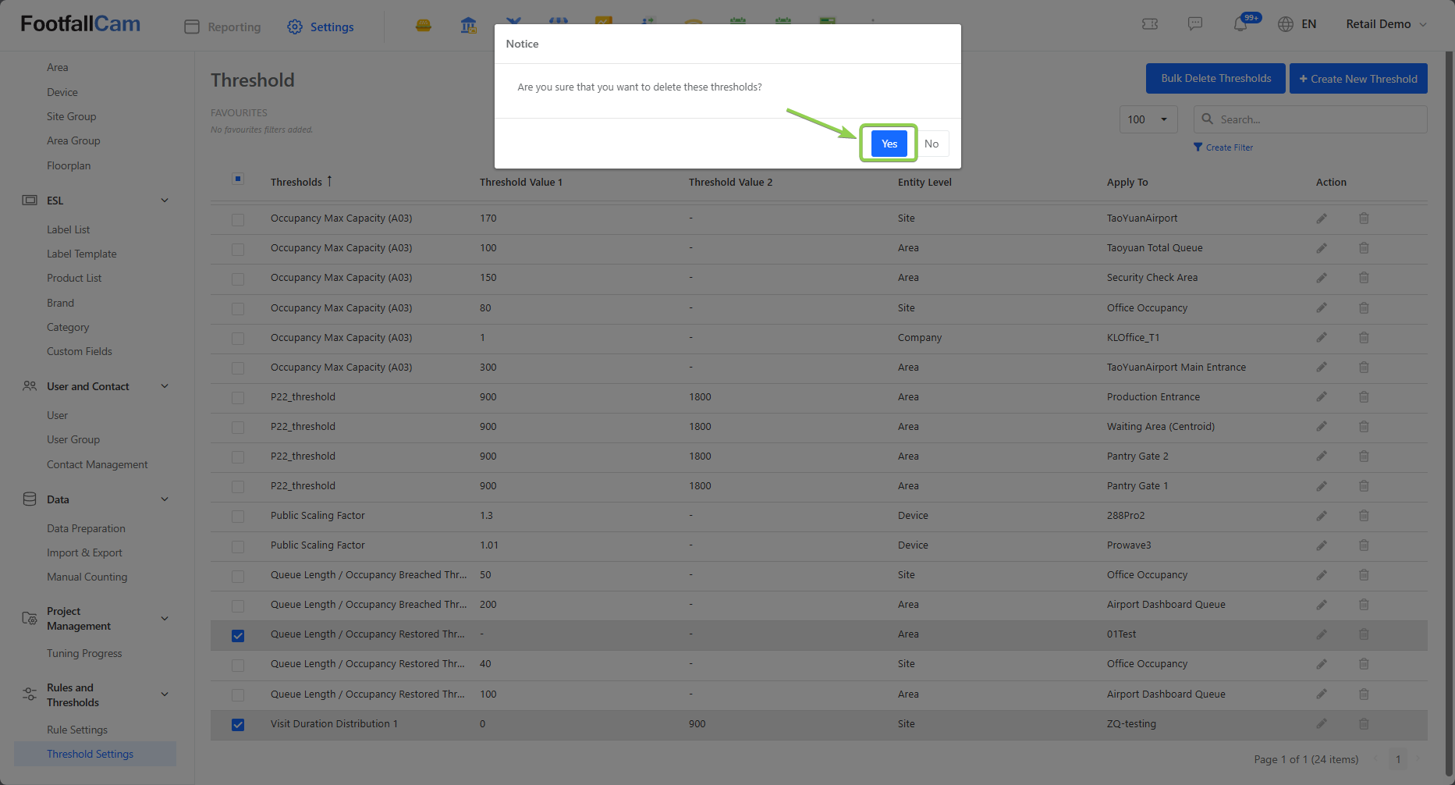Click the burger icon in top toolbar
This screenshot has height=785, width=1455.
click(423, 26)
